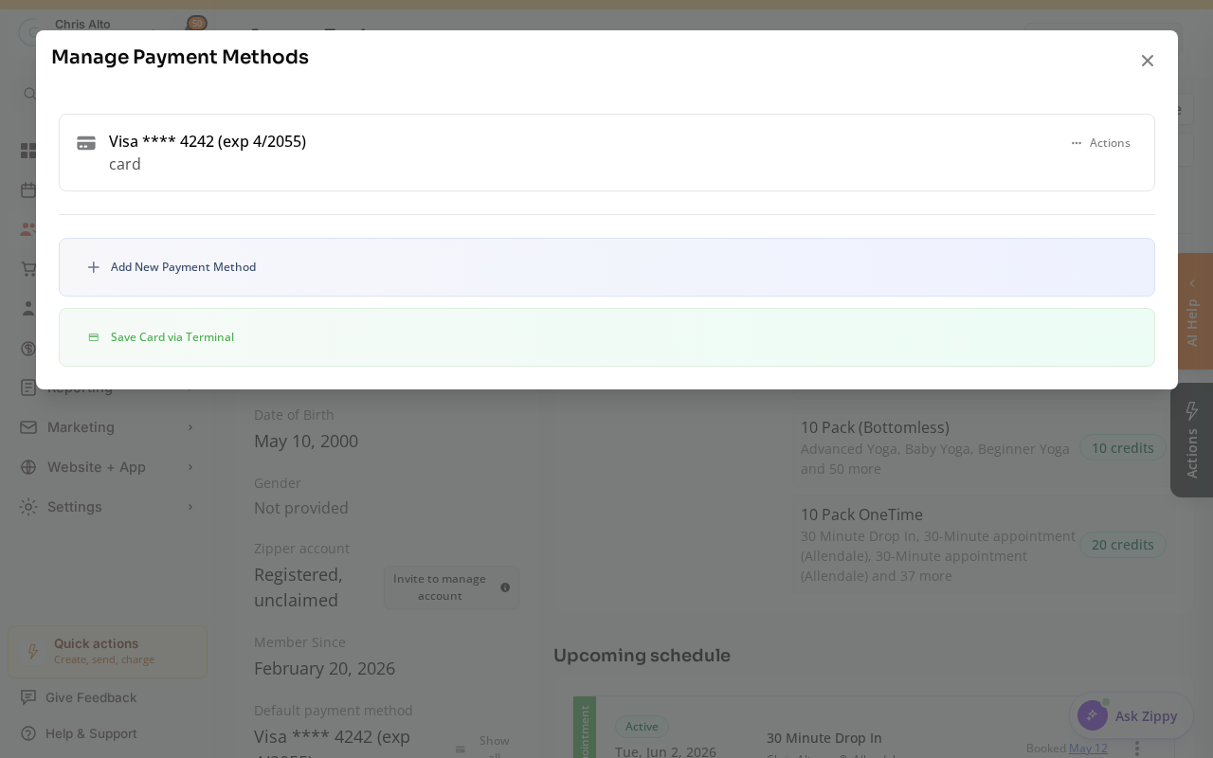Open Give Feedback
Screen dimensions: 1213x758
(91, 697)
